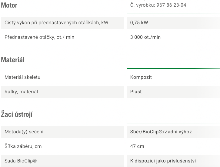Click the green divider under the product number
The height and width of the screenshot is (167, 220).
tap(173, 14)
